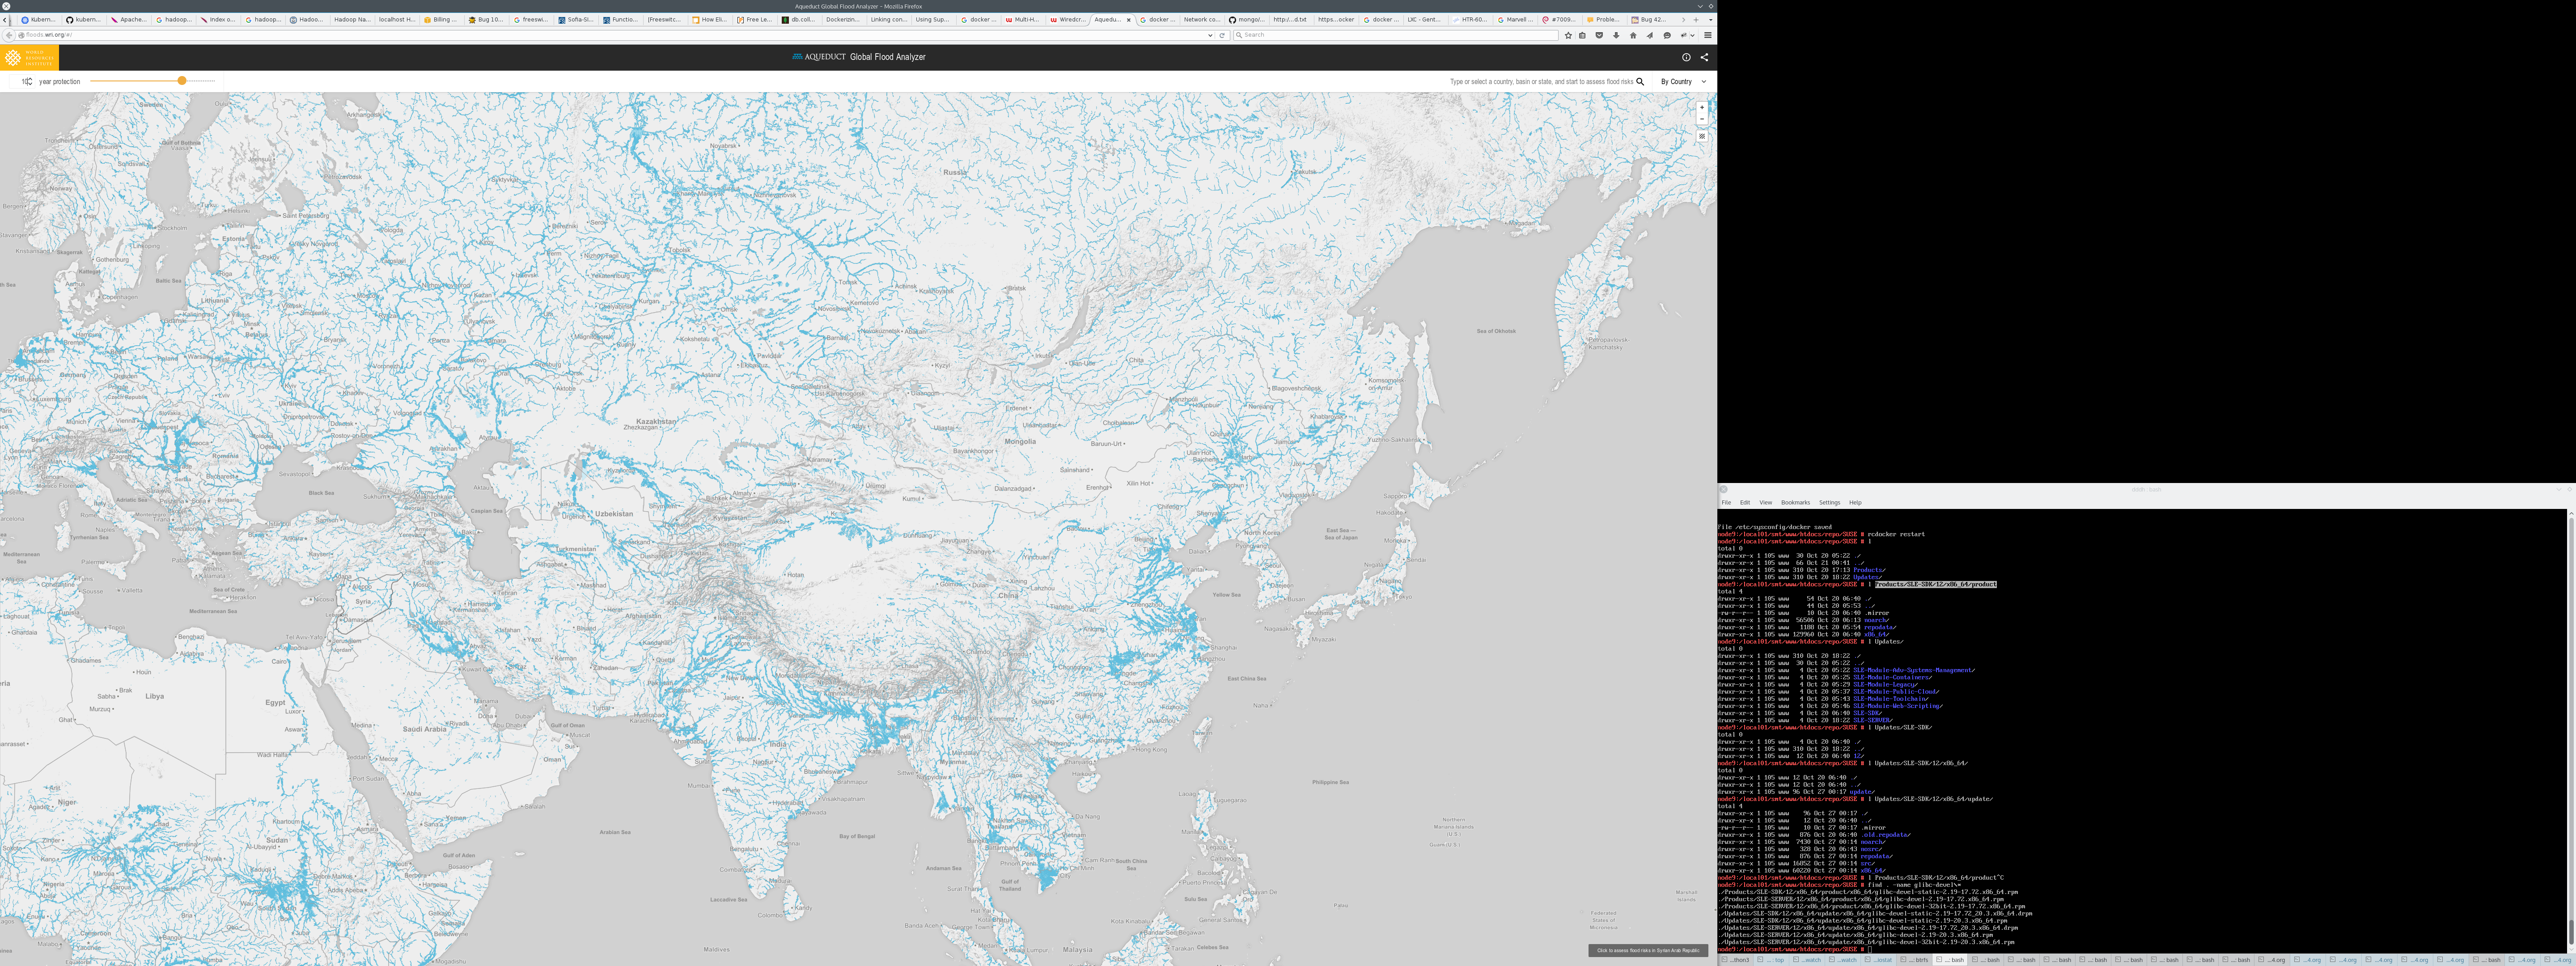This screenshot has width=2576, height=966.
Task: Switch to the top terminal tab
Action: pos(1771,960)
